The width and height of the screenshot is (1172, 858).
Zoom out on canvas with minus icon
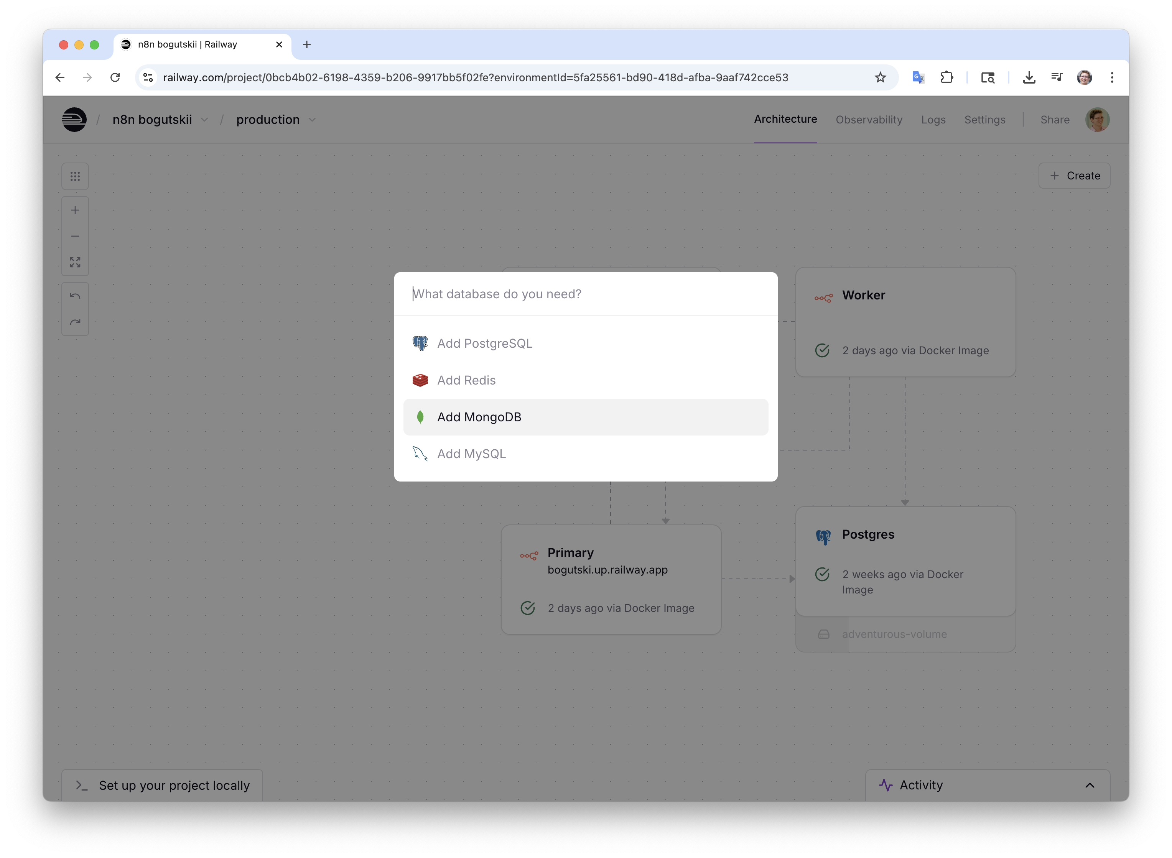click(75, 236)
